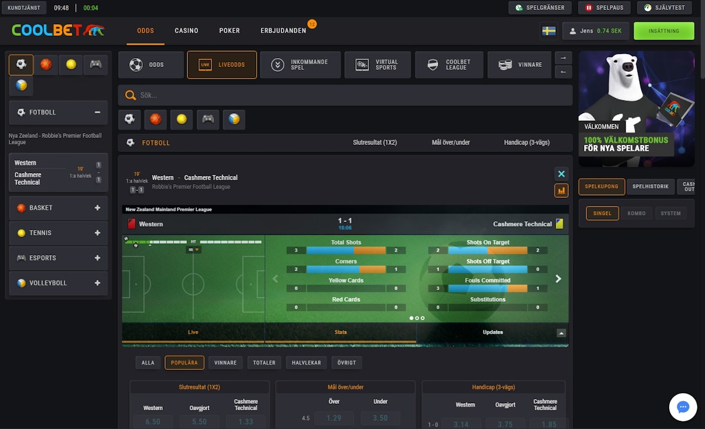705x429 pixels.
Task: Click the Kundtjänst button
Action: pyautogui.click(x=23, y=8)
